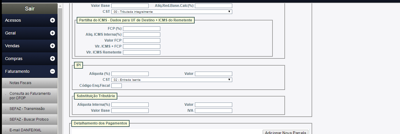Viewport: 400px width, 134px height.
Task: Collapse the Faturamento section minus icon
Action: (x=53, y=71)
